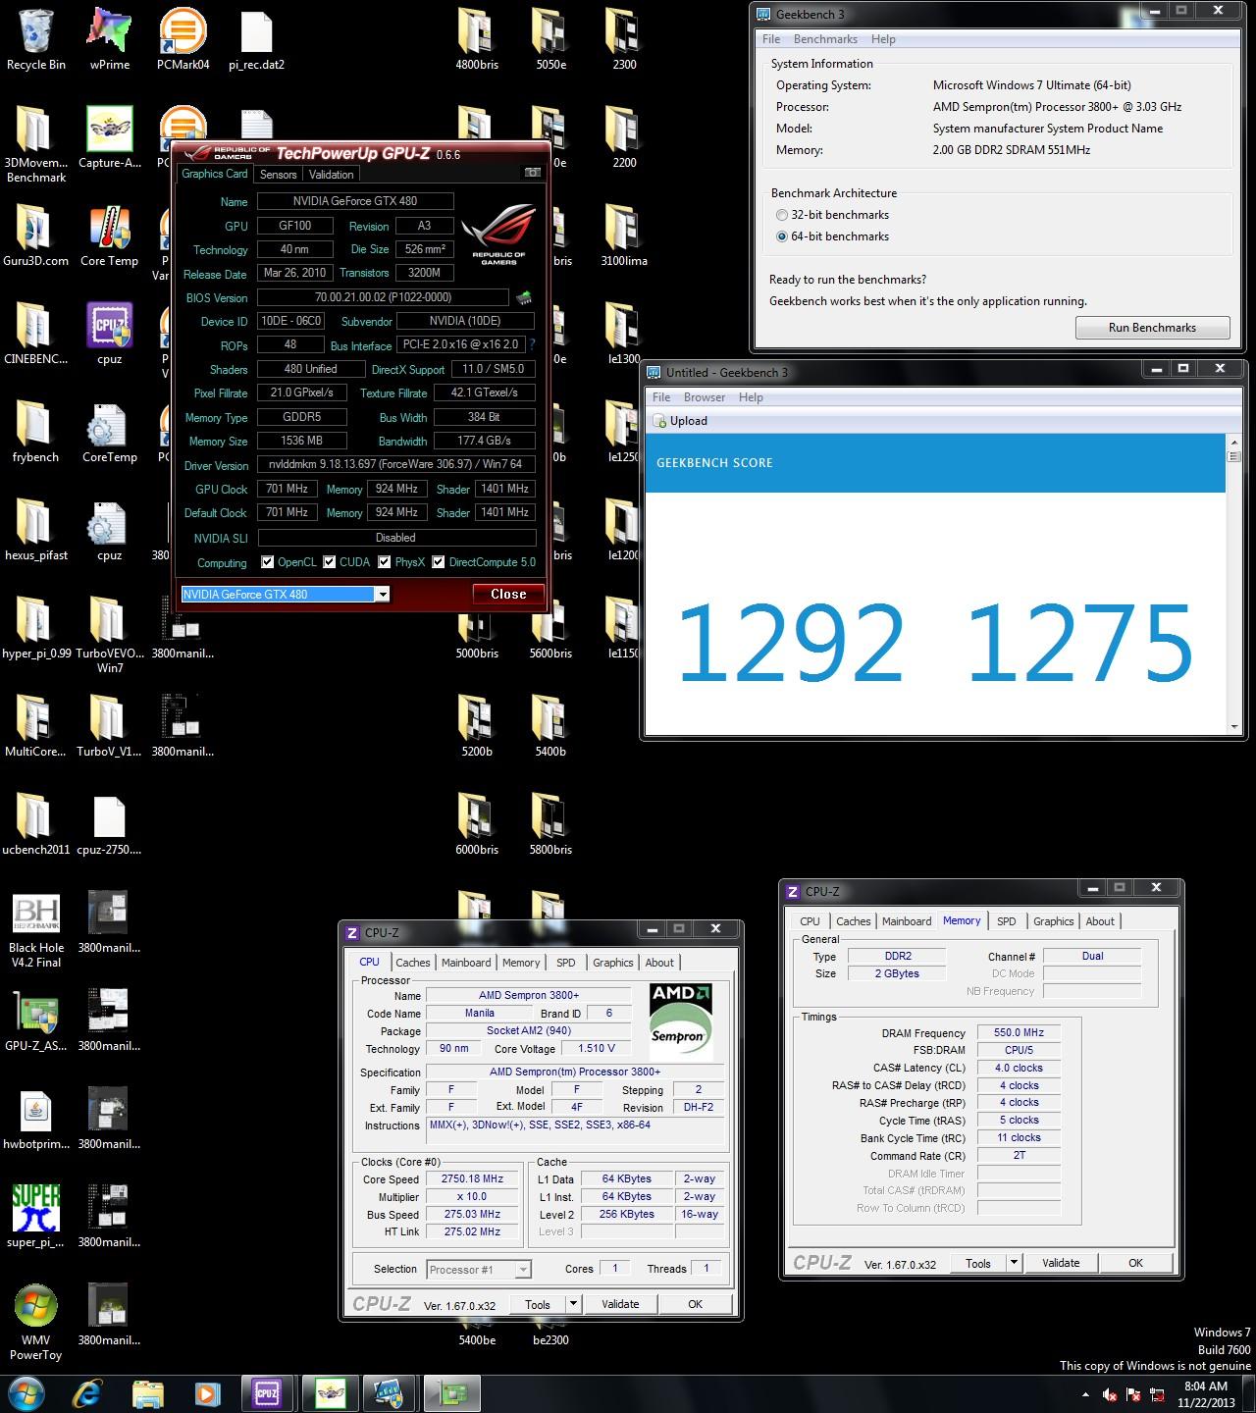Select 32-bit benchmarks radio button
This screenshot has width=1256, height=1413.
point(782,215)
